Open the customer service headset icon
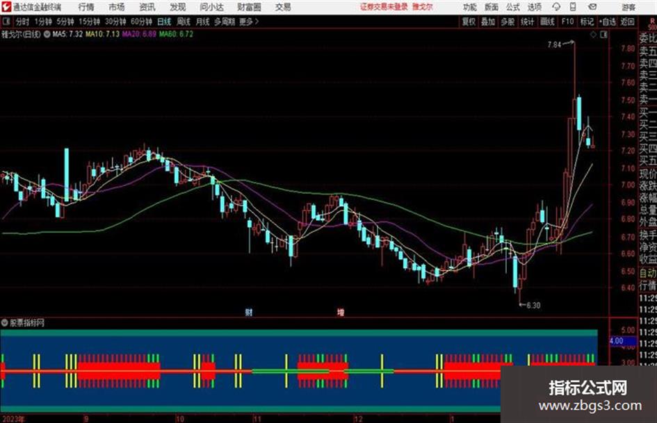This screenshot has width=657, height=423. tap(556, 7)
